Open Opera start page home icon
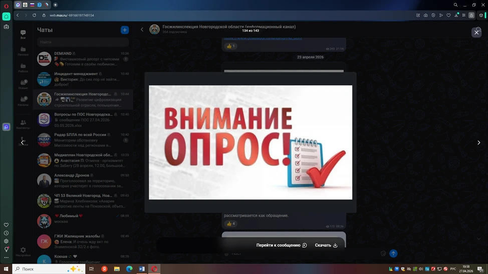Viewport: 488px width, 274px height. tap(6, 16)
